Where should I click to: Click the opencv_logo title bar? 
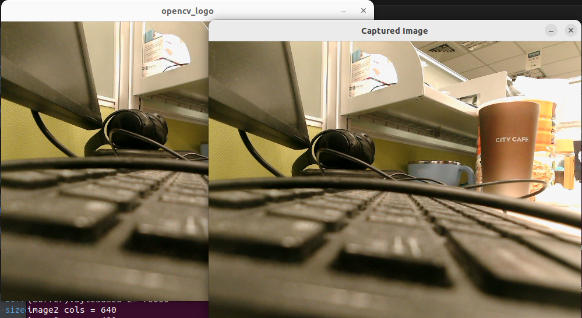[x=188, y=11]
